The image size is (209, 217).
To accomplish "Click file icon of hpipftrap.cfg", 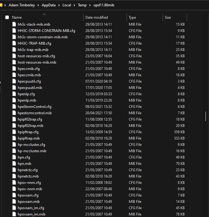I will point(14,132).
